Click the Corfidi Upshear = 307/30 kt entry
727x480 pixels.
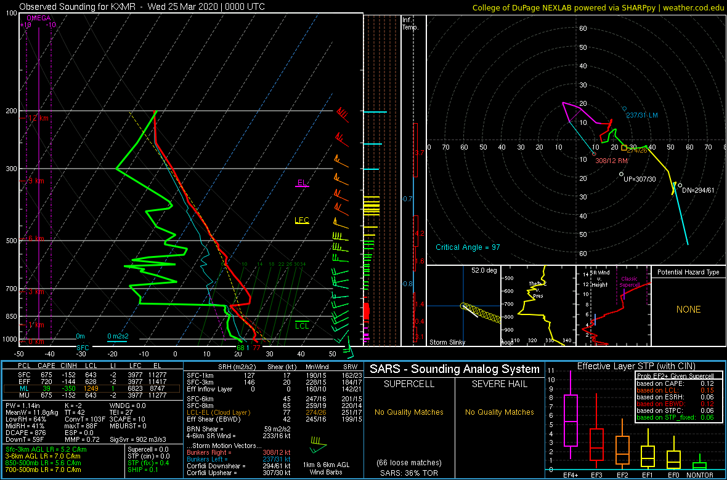tap(238, 473)
